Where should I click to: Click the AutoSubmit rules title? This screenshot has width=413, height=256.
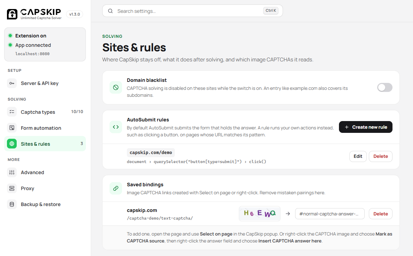coord(148,120)
